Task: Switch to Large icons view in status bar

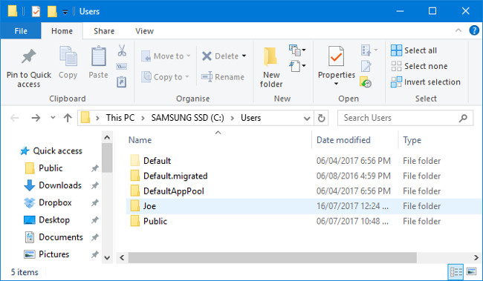Action: [x=471, y=272]
